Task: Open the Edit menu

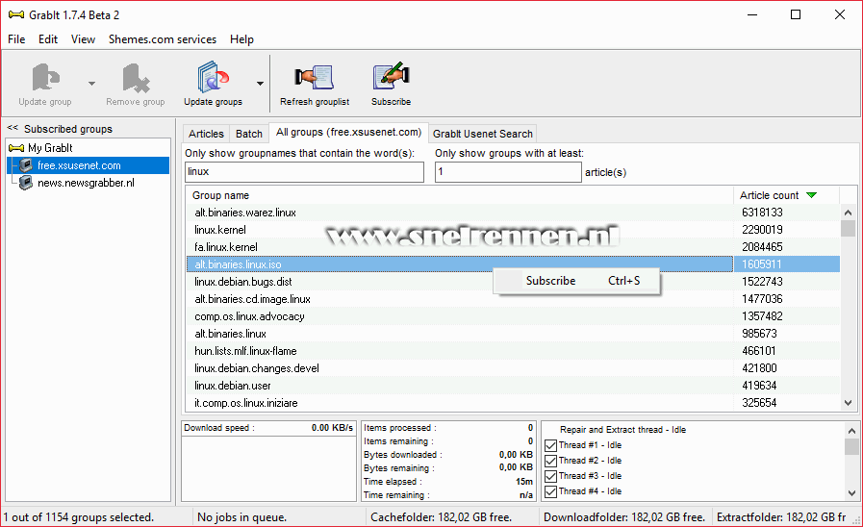Action: pyautogui.click(x=48, y=39)
